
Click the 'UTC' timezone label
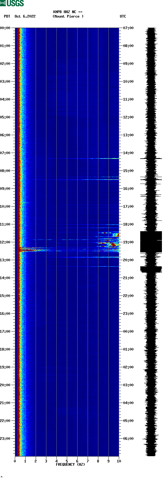[x=123, y=16]
